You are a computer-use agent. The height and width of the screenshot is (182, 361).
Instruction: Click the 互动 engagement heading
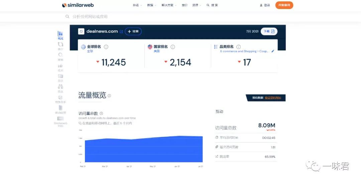[x=219, y=112]
